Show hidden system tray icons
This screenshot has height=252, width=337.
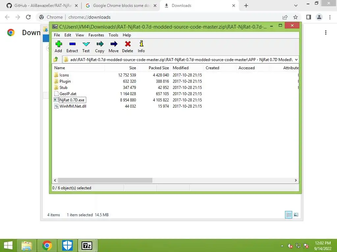[x=282, y=246]
